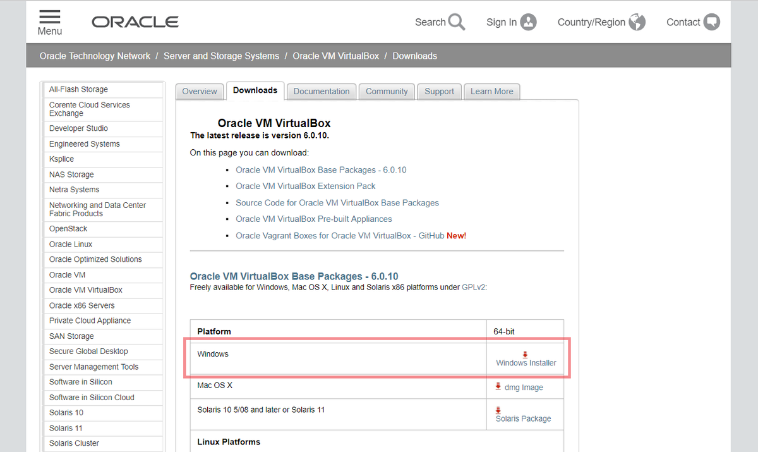
Task: Click the download arrow beside dmg Image
Action: tap(498, 386)
